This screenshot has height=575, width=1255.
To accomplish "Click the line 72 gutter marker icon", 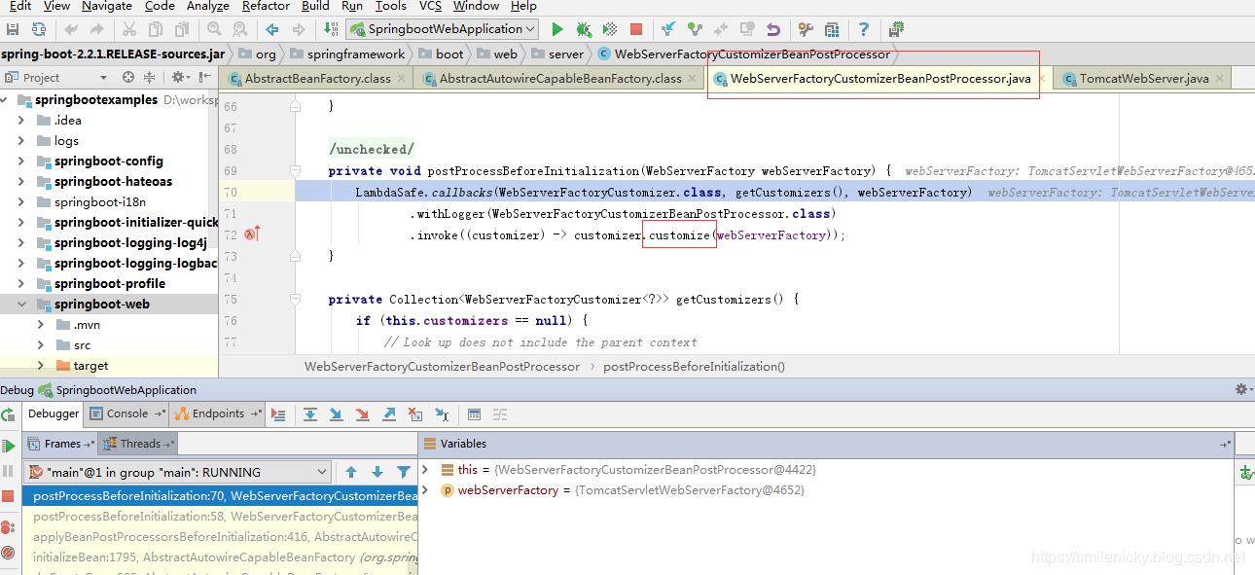I will pos(251,234).
